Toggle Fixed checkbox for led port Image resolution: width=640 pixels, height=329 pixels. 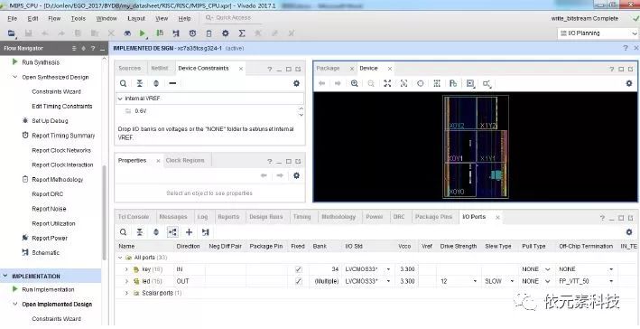coord(299,281)
